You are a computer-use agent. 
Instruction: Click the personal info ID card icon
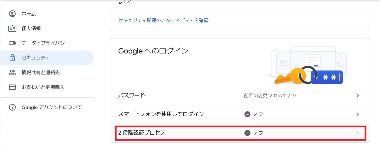tap(12, 28)
